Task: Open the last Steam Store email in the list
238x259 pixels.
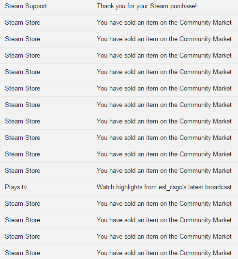Action: [119, 253]
